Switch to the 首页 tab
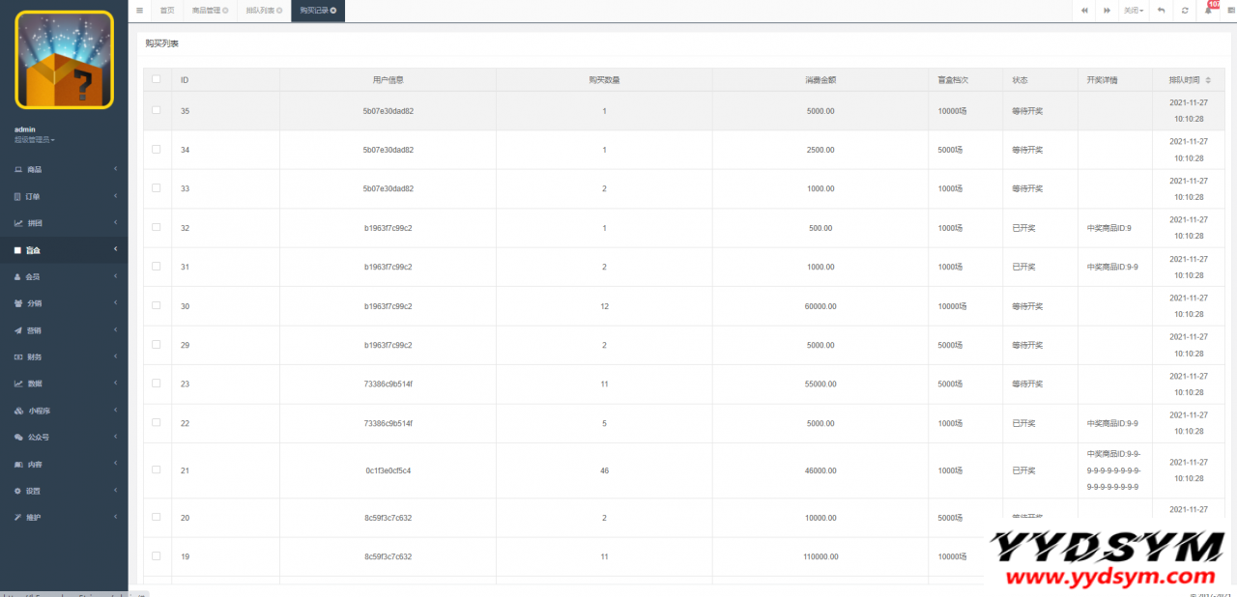Viewport: 1237px width, 597px height. click(167, 11)
